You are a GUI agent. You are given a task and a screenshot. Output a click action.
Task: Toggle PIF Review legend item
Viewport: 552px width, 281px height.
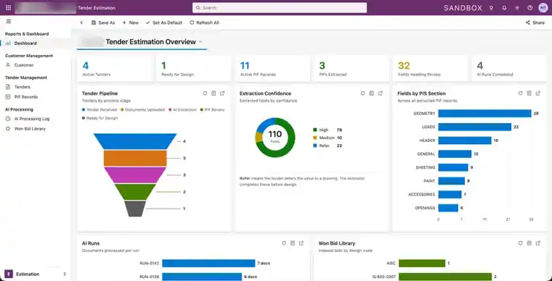point(212,110)
